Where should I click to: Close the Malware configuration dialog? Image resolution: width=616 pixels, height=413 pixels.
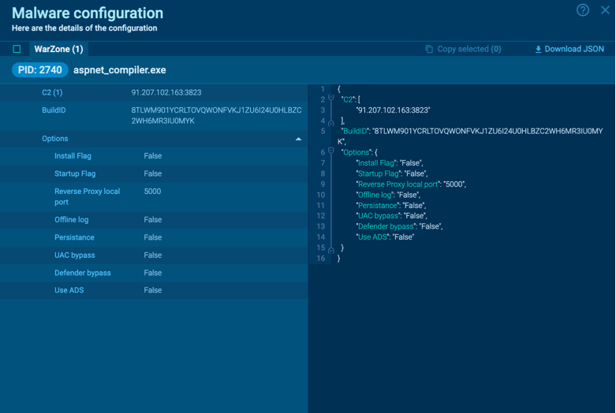(605, 10)
